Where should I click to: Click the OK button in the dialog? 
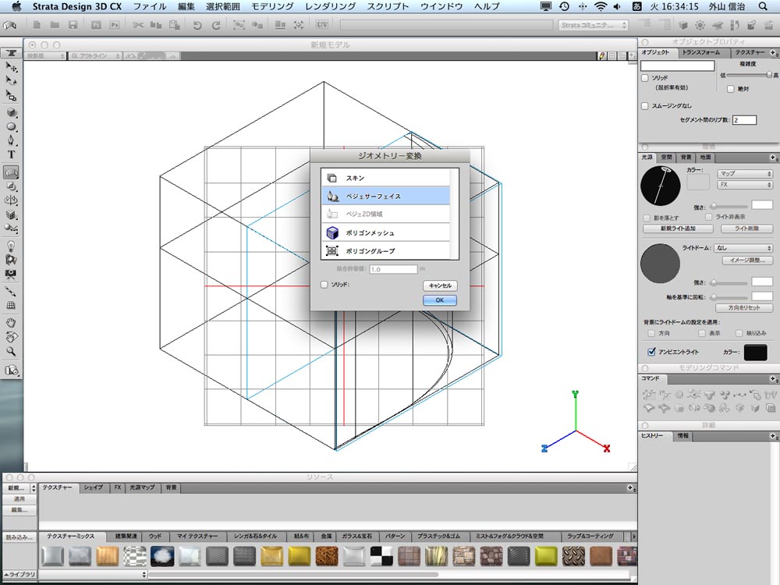440,300
